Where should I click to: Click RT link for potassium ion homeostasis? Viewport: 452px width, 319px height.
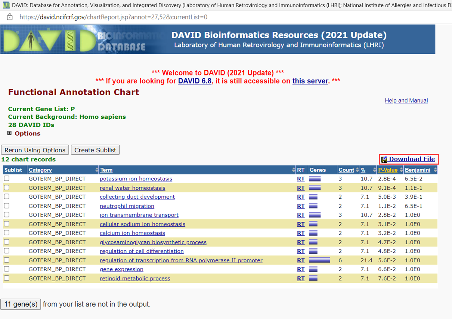pos(301,179)
